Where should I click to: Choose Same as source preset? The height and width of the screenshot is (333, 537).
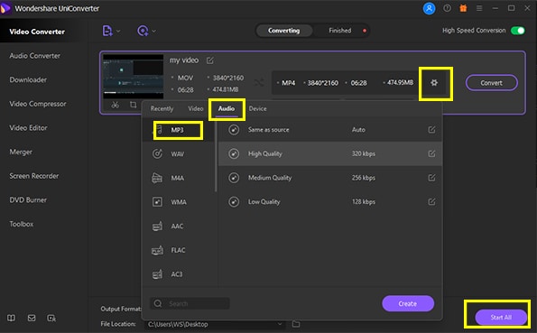[x=330, y=130]
